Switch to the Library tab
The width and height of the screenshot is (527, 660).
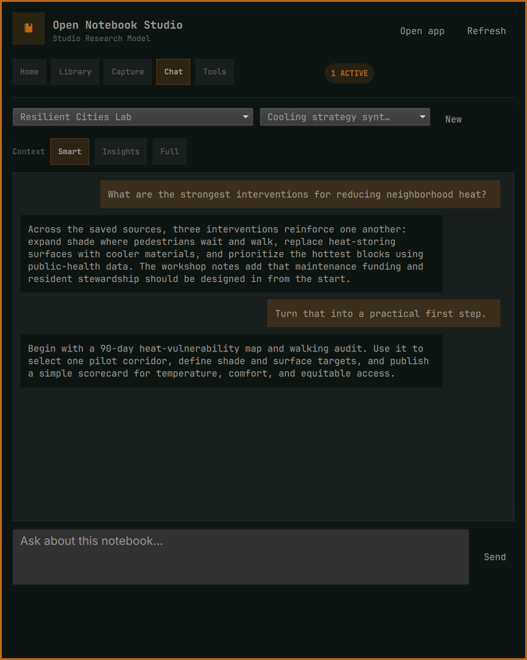pyautogui.click(x=75, y=72)
